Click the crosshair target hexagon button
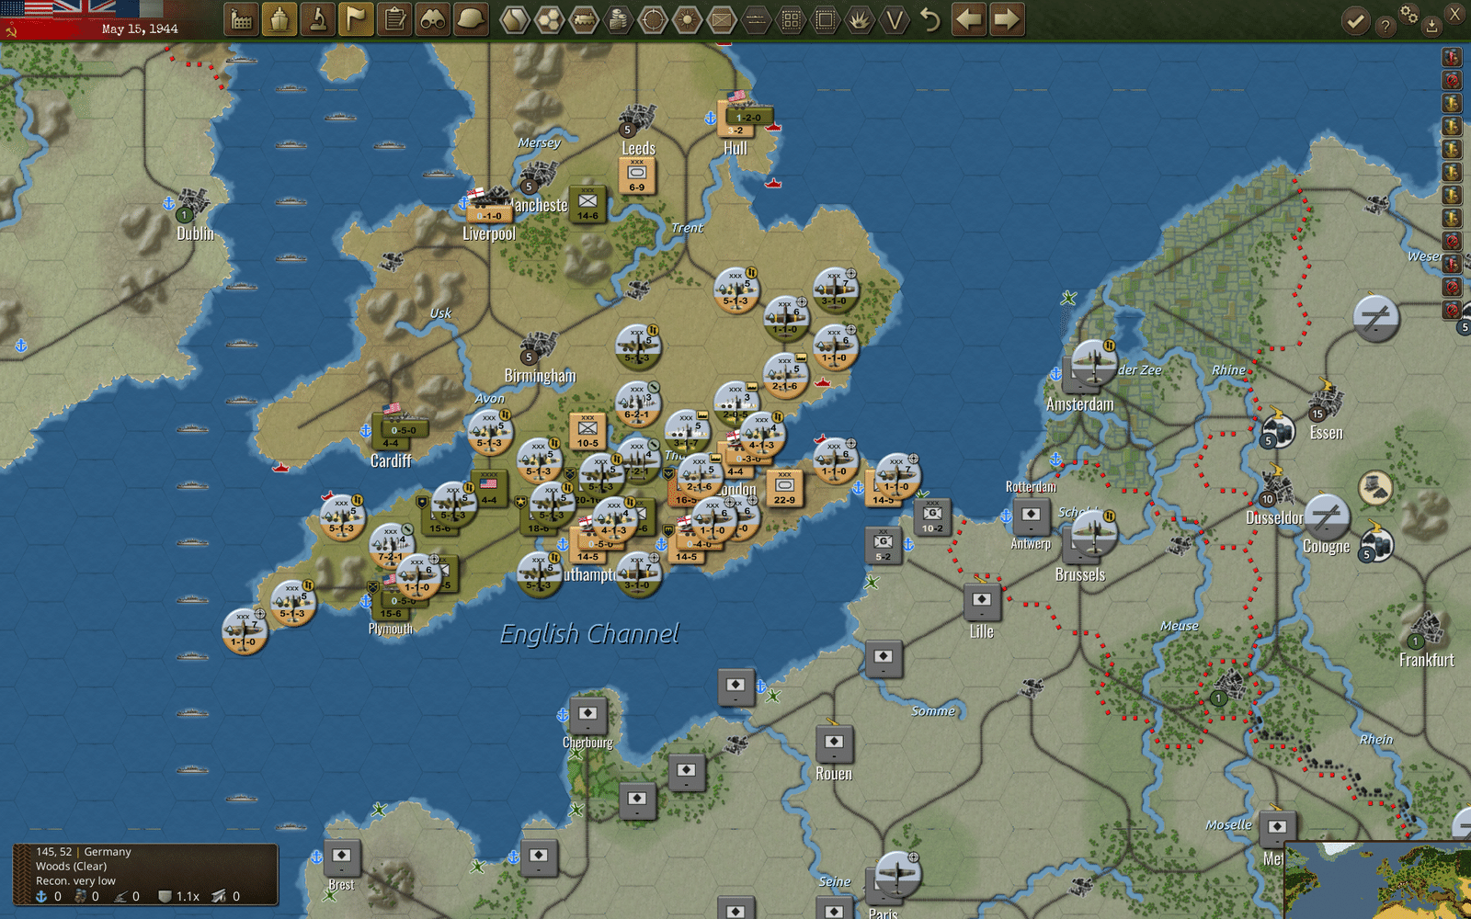Viewport: 1471px width, 919px height. pyautogui.click(x=653, y=19)
